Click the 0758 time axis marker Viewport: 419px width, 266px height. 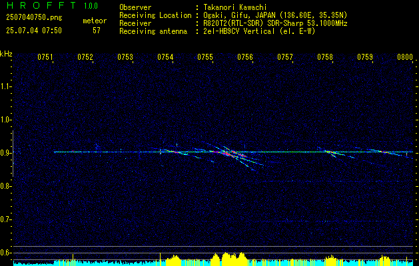click(x=325, y=57)
